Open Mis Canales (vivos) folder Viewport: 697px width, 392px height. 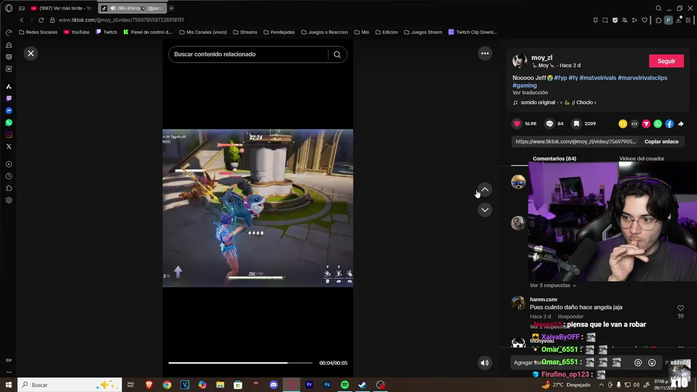pos(203,32)
